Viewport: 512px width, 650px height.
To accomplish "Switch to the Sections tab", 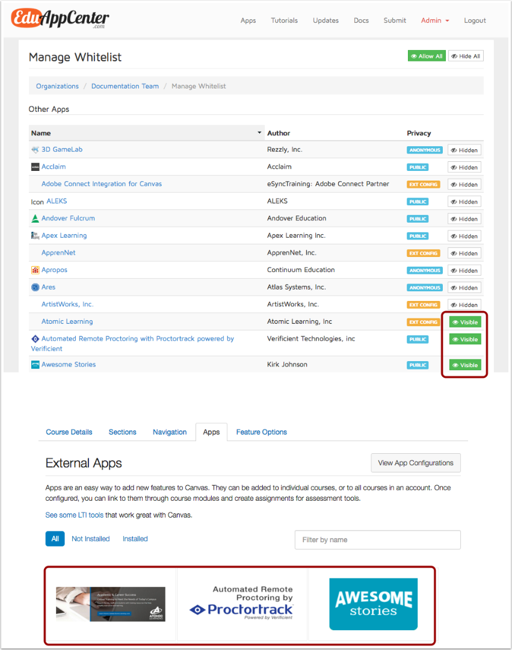I will (122, 432).
